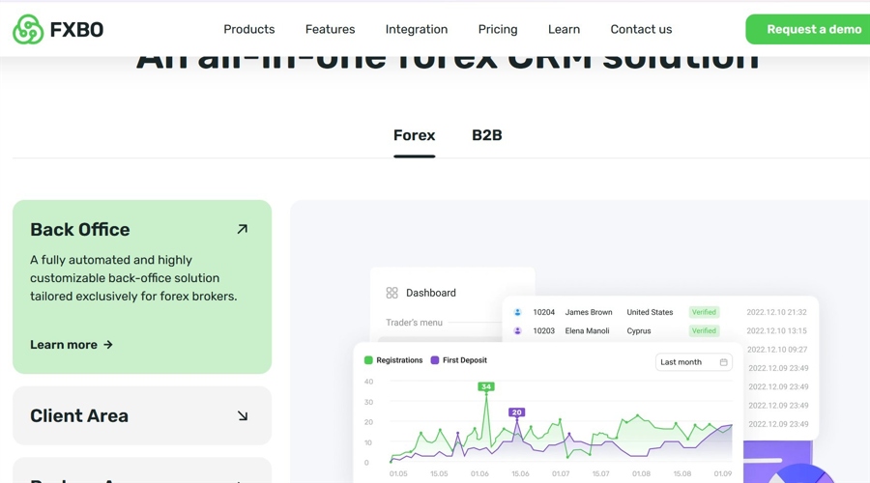The image size is (870, 483).
Task: Click the Verified badge for James Brown
Action: (x=704, y=312)
